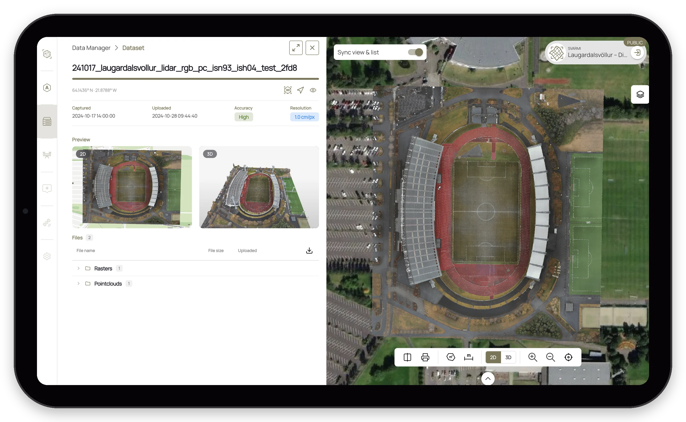The height and width of the screenshot is (422, 686).
Task: Click the 3D view dataset icon
Action: point(288,90)
